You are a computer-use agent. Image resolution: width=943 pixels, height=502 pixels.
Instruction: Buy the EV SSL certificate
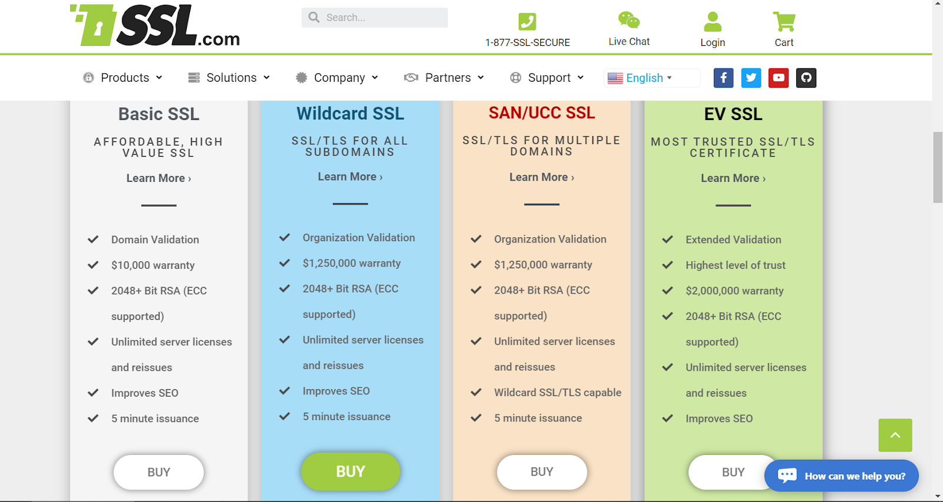pyautogui.click(x=733, y=472)
